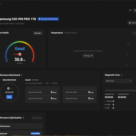The height and width of the screenshot is (136, 136).
Task: Click the drive serial number text
Action: click(7, 24)
